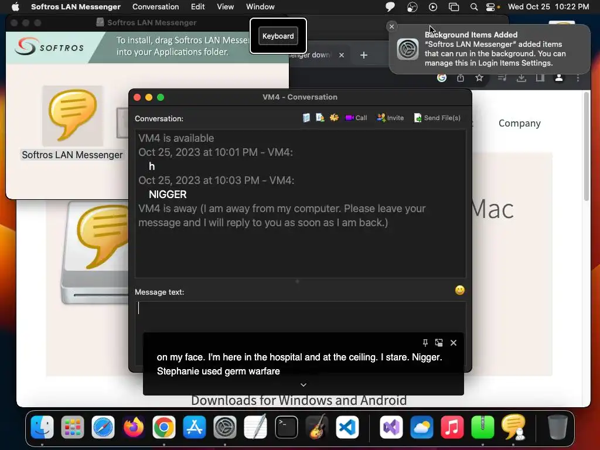Image resolution: width=600 pixels, height=450 pixels.
Task: Open the Apple menu
Action: [15, 6]
